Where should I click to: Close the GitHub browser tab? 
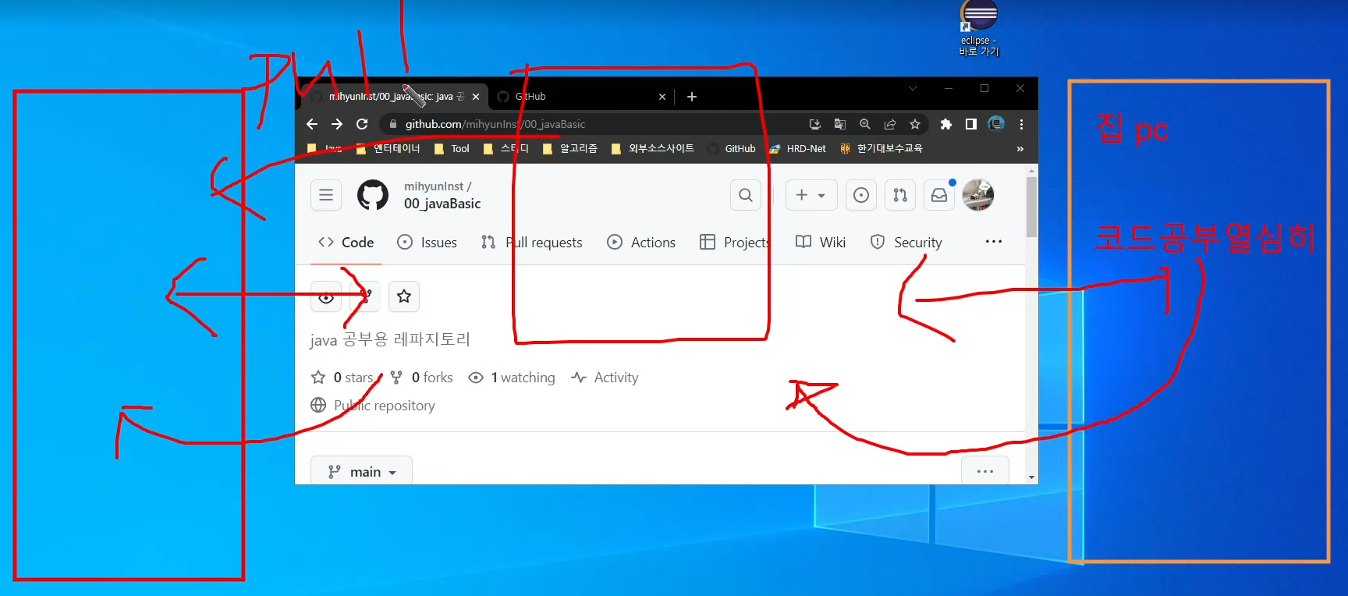[662, 97]
